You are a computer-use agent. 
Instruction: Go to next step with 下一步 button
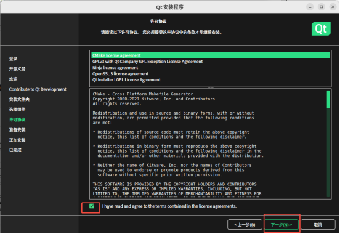tap(281, 225)
